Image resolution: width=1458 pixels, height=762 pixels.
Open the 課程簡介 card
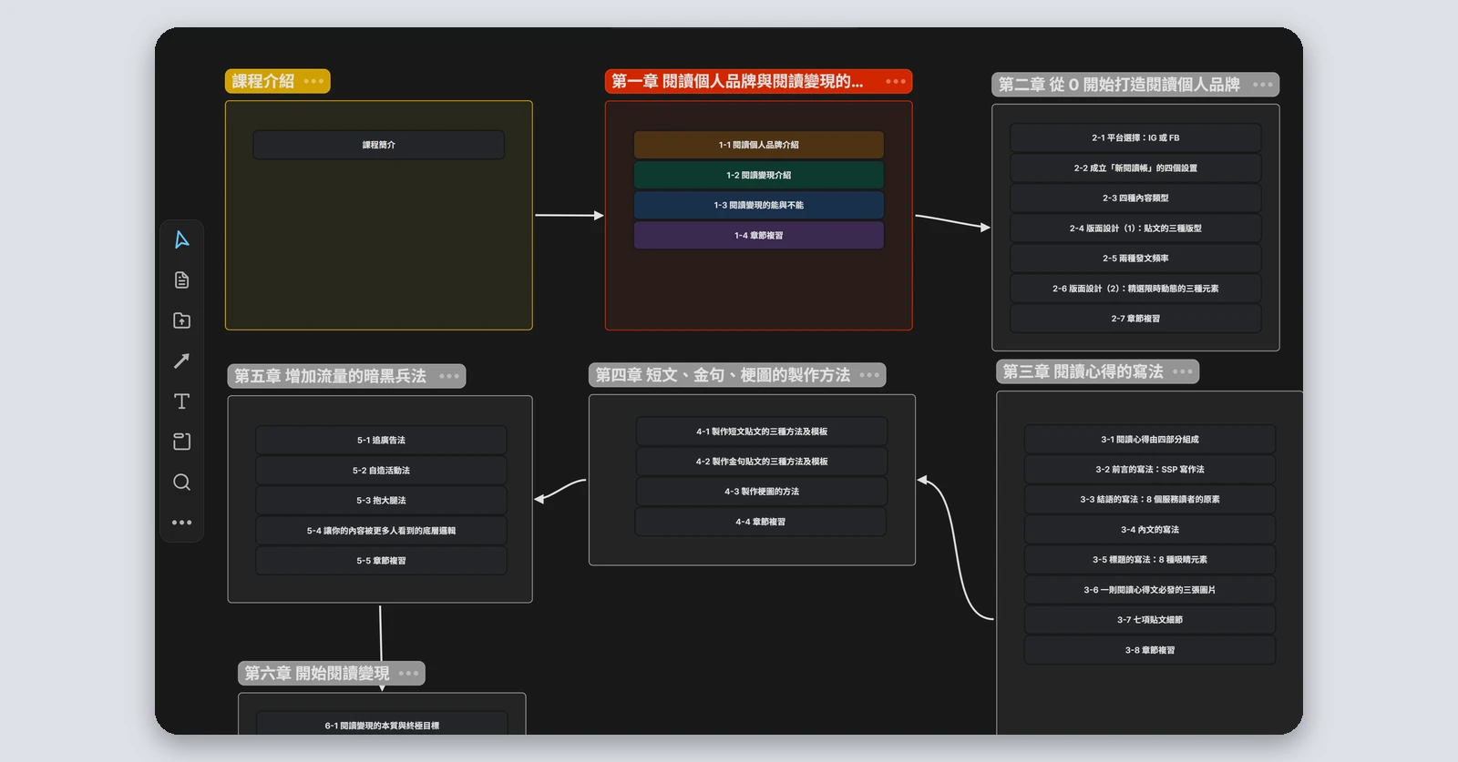tap(379, 145)
